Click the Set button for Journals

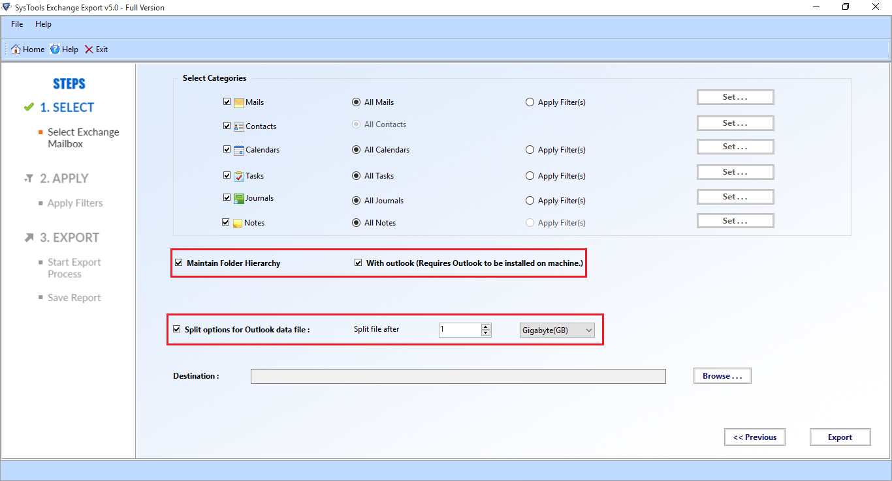pos(735,197)
